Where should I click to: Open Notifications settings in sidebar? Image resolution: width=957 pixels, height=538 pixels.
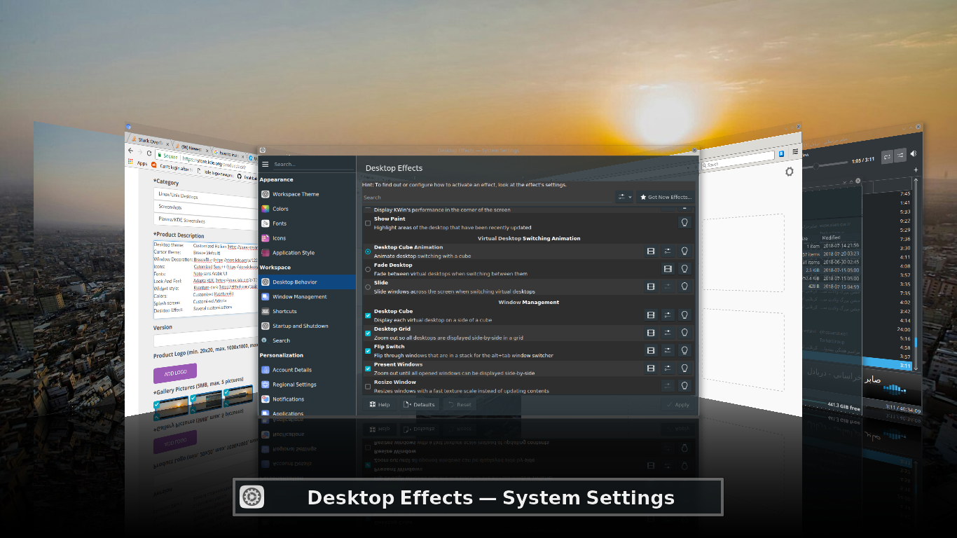click(x=307, y=399)
